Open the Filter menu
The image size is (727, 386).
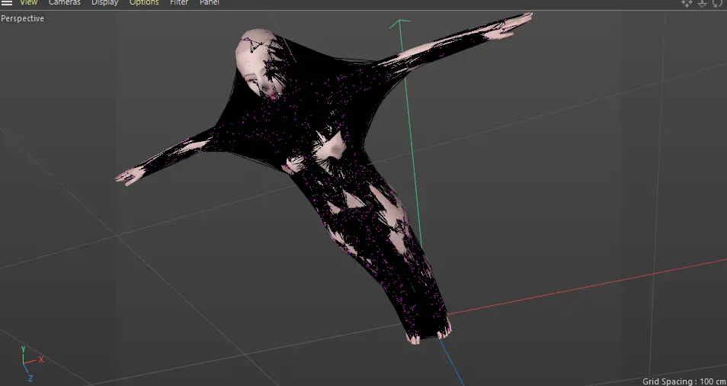[x=179, y=3]
